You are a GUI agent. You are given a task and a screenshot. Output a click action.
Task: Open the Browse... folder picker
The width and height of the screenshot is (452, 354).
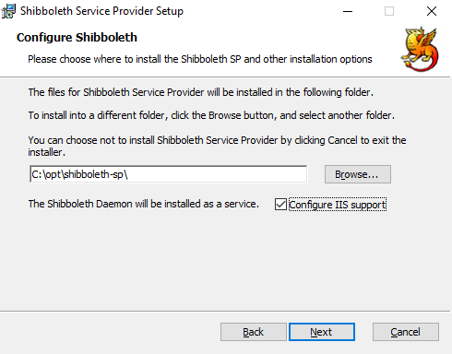(x=358, y=174)
